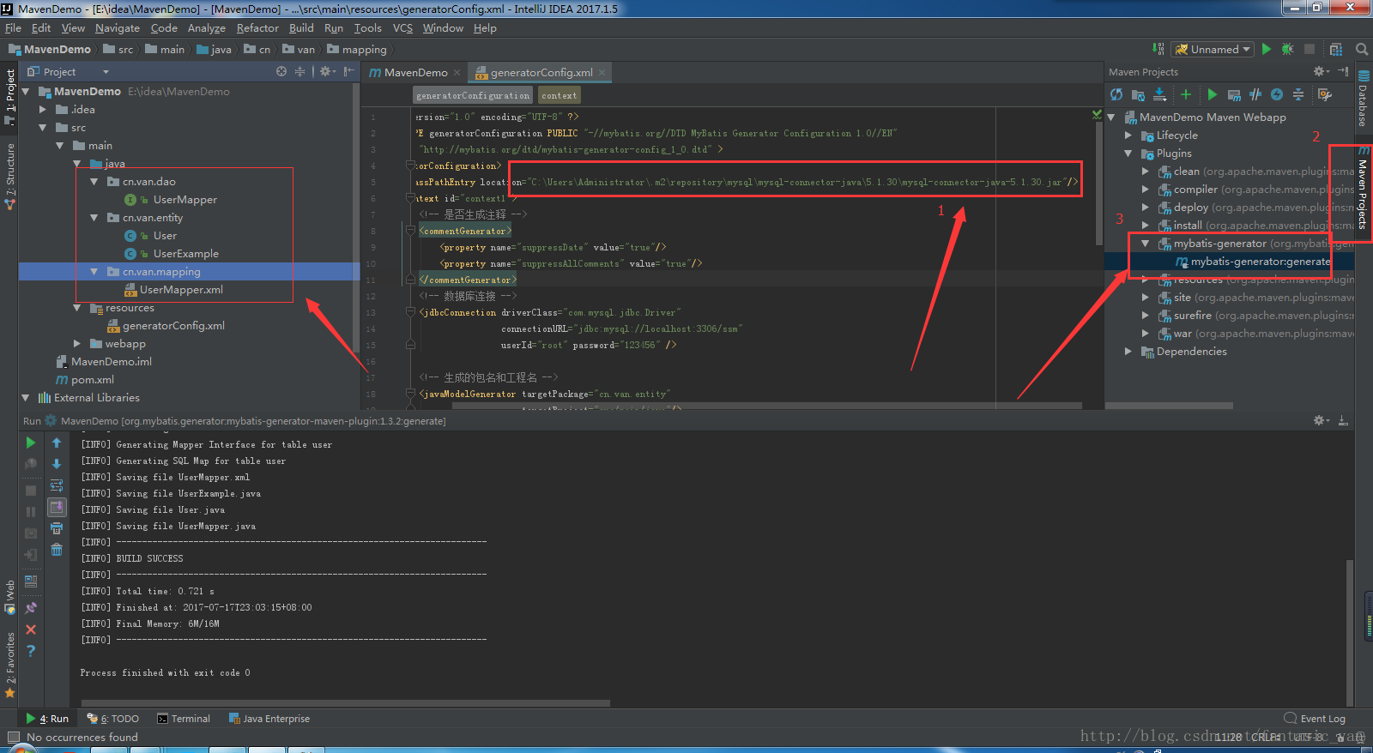This screenshot has height=753, width=1373.
Task: Open the Build menu
Action: 301,27
